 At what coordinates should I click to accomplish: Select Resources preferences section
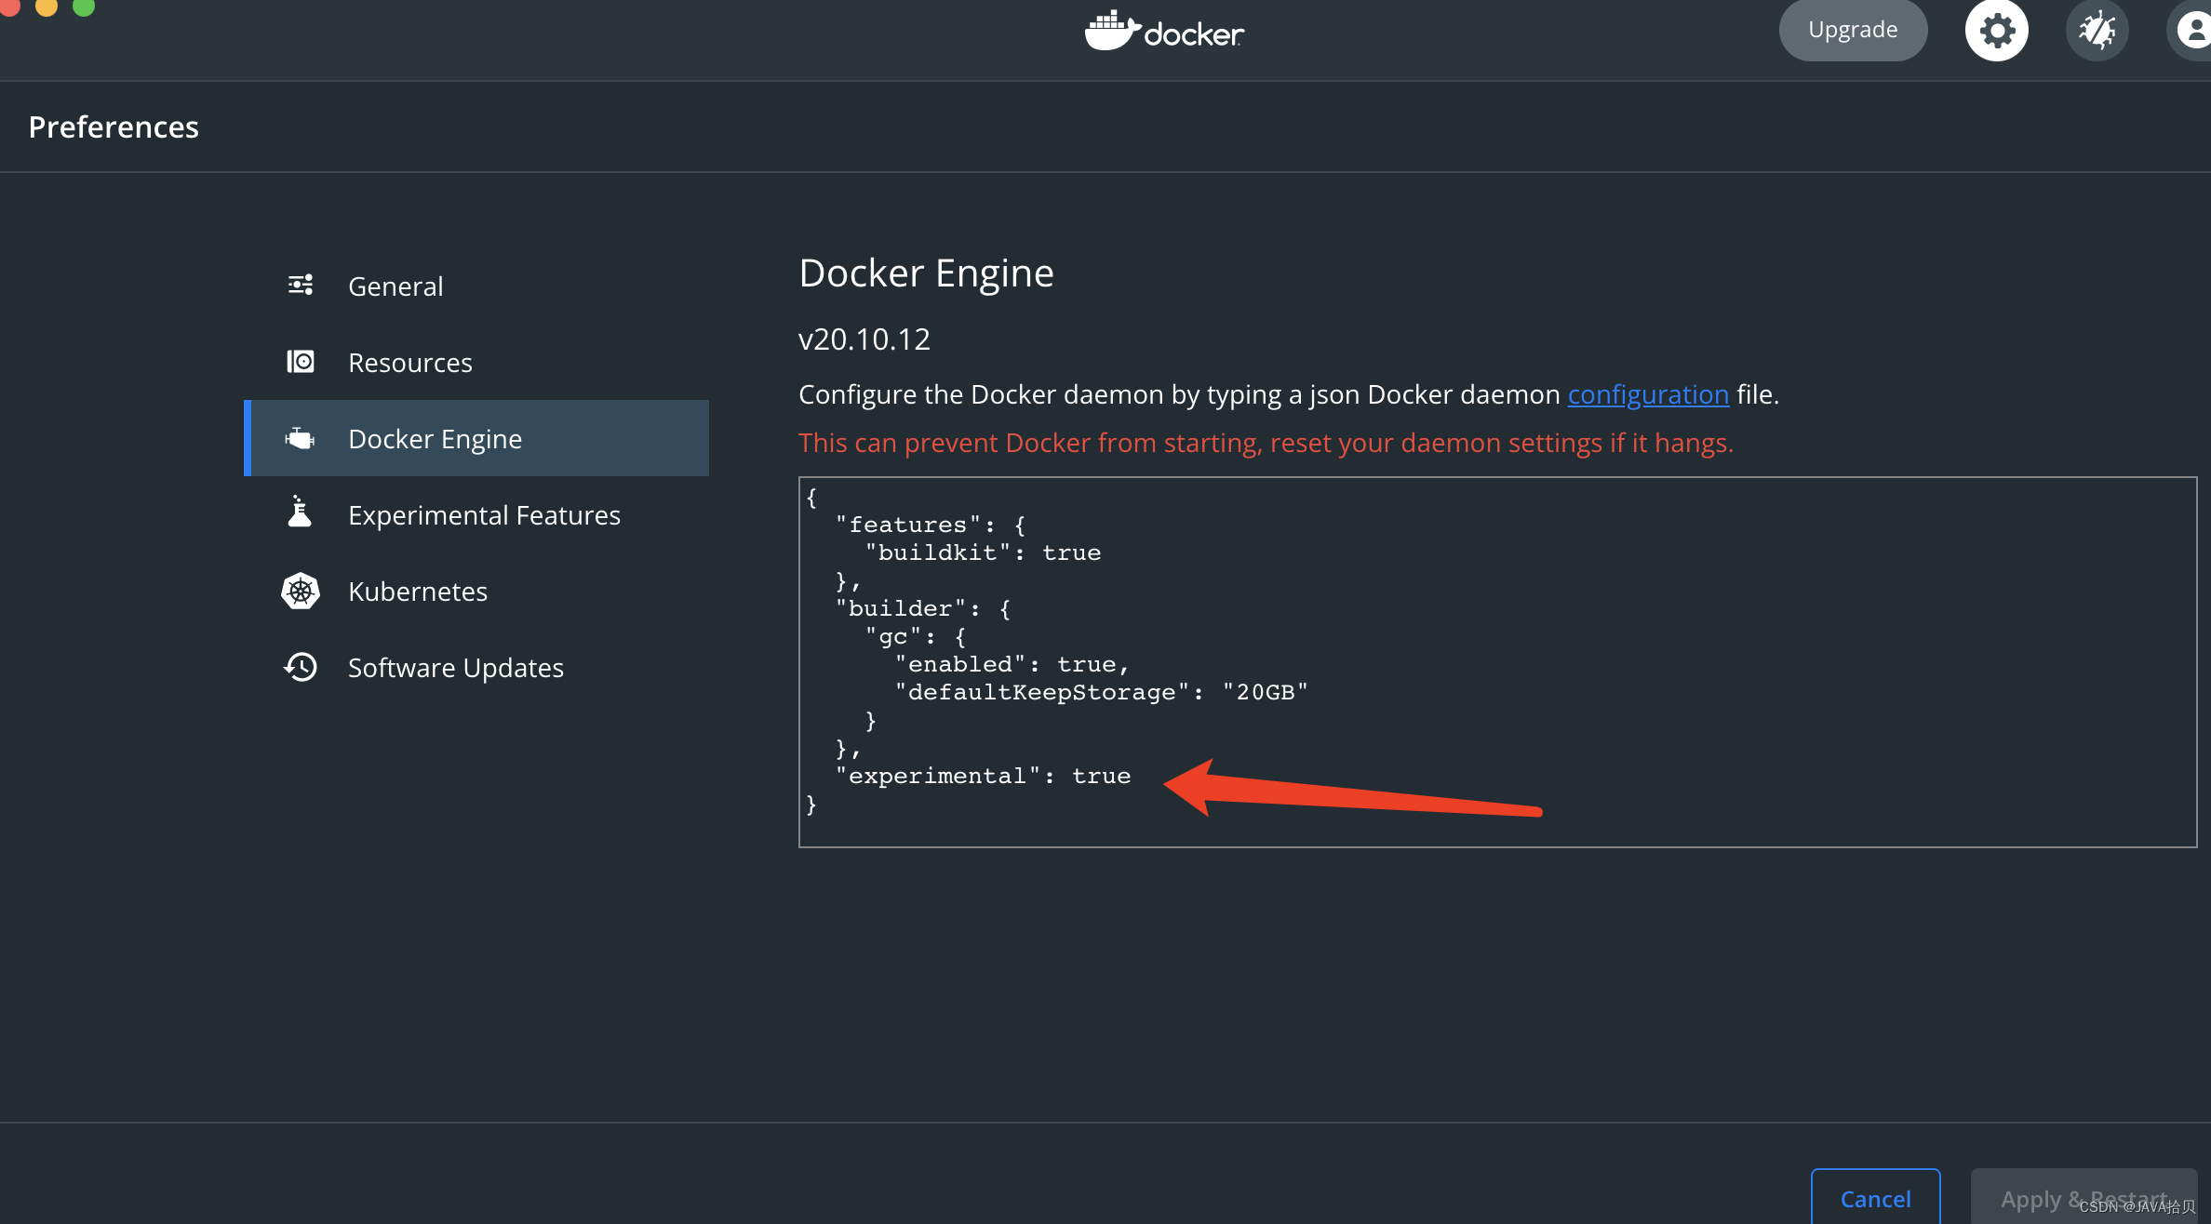click(409, 362)
